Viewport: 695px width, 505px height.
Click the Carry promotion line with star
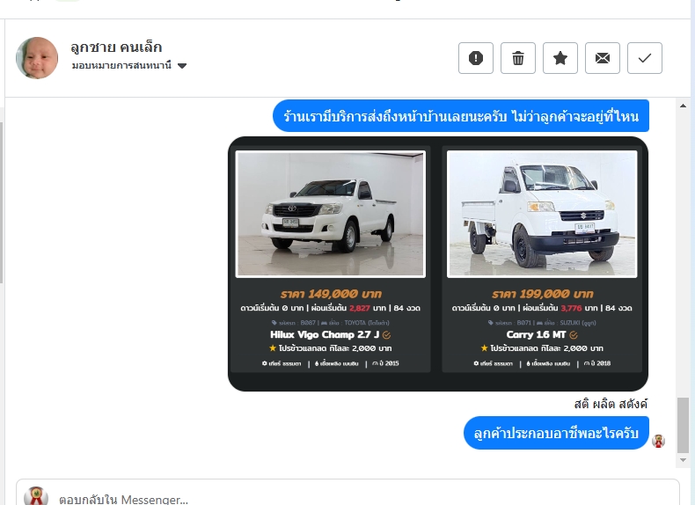tap(542, 348)
